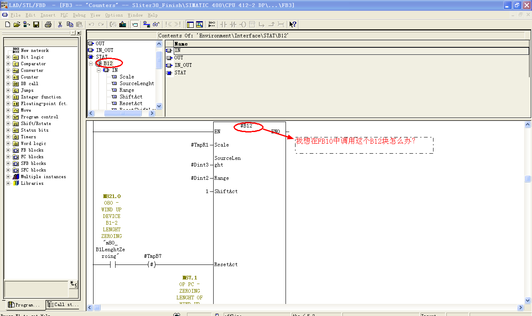Screen dimensions: 532x316
Task: Expand the Libraries node
Action: pos(8,184)
